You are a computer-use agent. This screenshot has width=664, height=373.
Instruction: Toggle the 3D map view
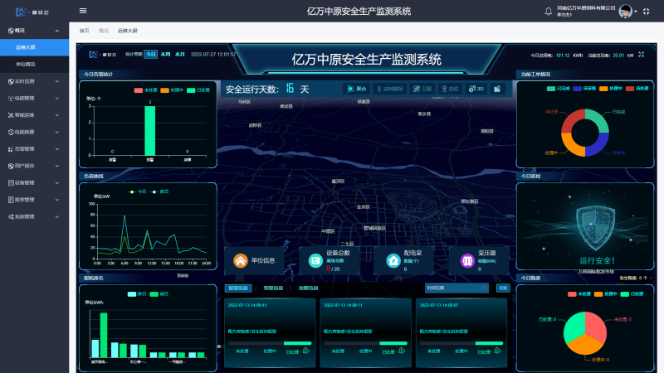point(476,89)
